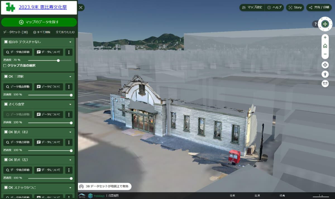335x199 pixels.
Task: Close the side panel with X icon
Action: click(81, 8)
